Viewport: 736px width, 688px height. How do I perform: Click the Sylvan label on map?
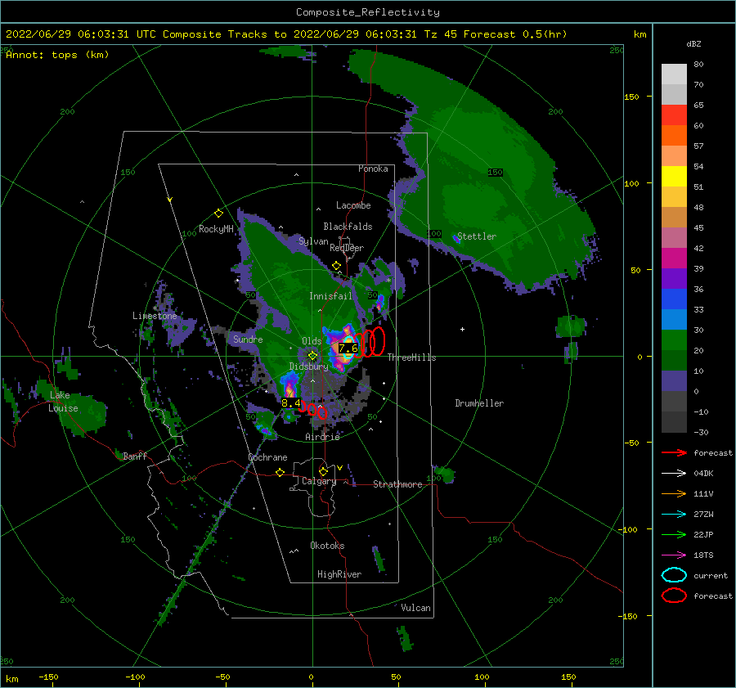pos(313,241)
